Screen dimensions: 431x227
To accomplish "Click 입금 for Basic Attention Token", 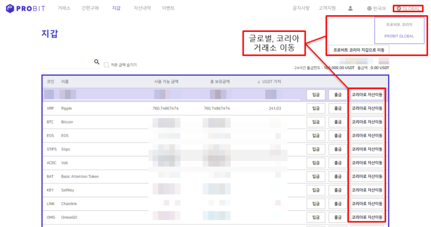I will [316, 177].
